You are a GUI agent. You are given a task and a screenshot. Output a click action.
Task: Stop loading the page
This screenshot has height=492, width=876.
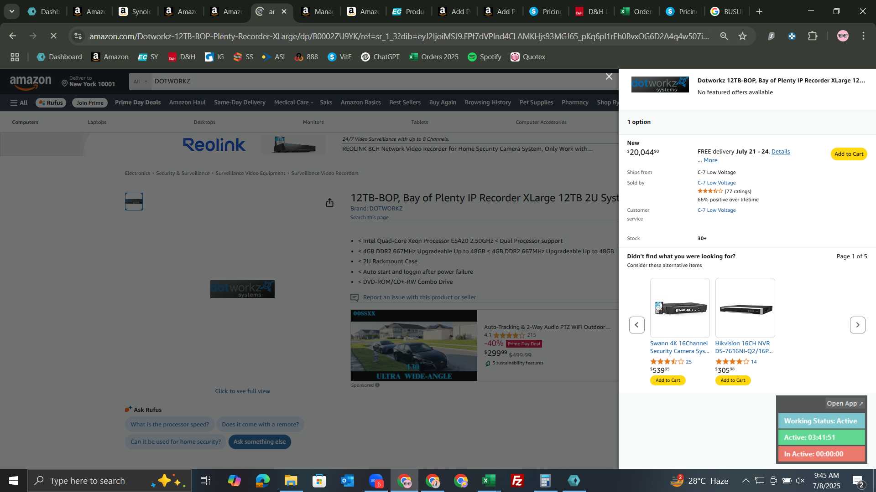pos(53,36)
